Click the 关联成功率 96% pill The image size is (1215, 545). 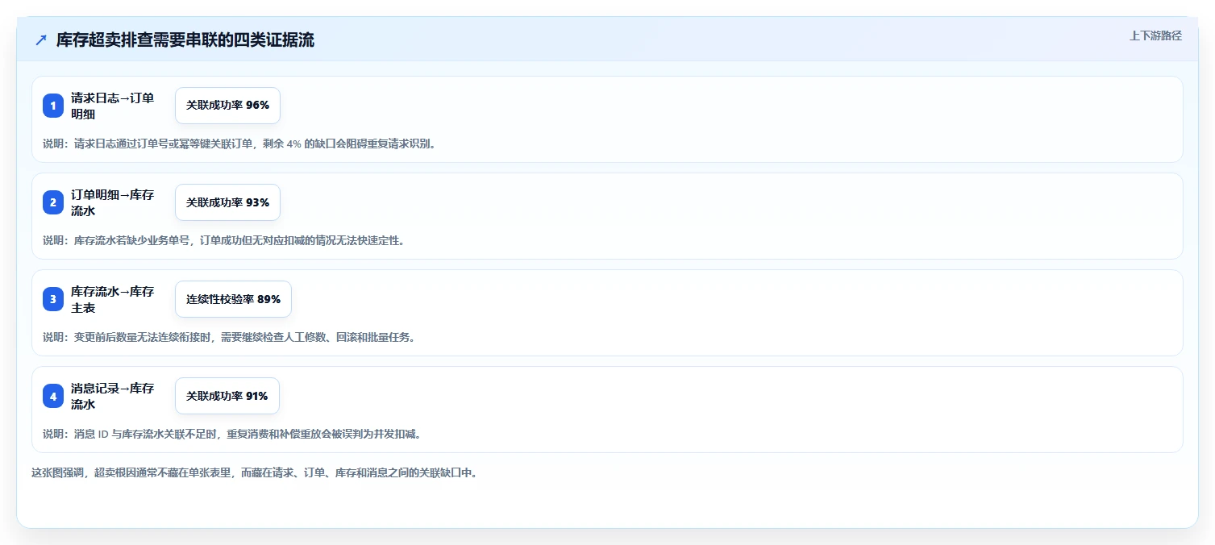(x=227, y=106)
